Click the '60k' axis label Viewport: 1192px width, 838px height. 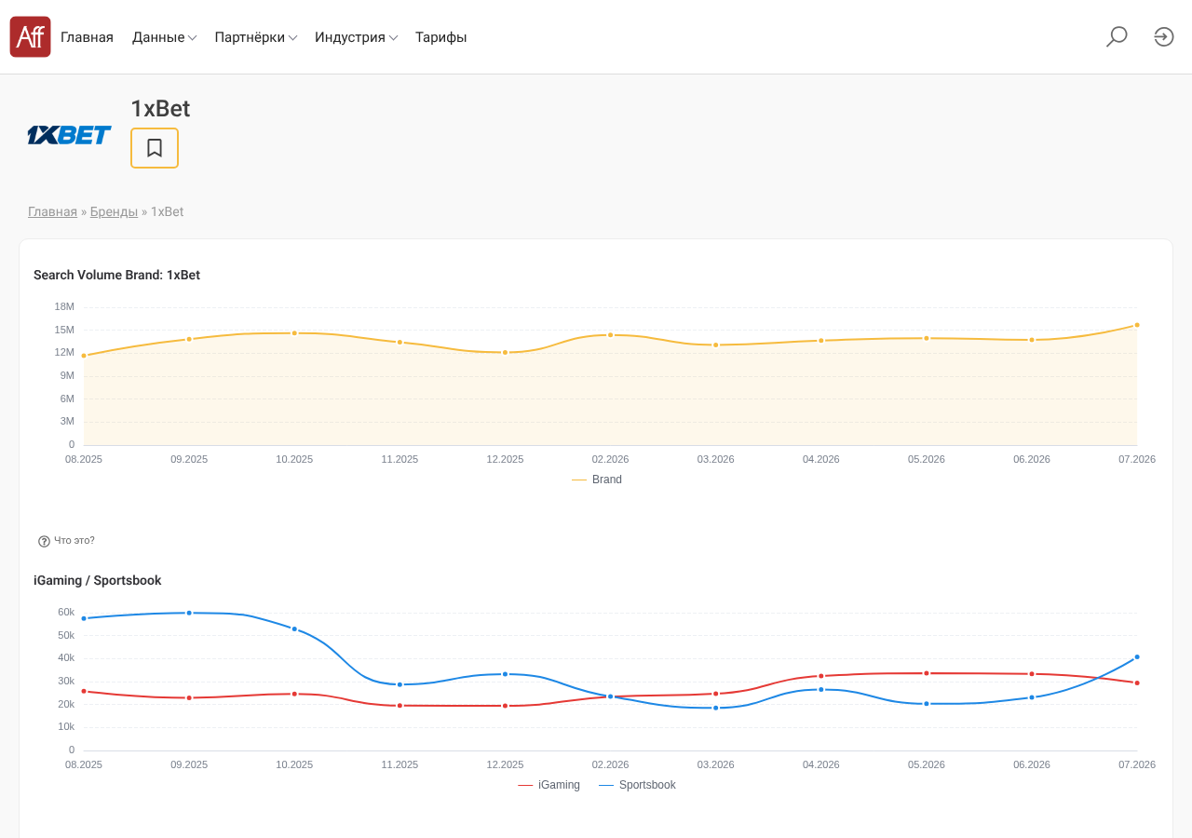66,612
